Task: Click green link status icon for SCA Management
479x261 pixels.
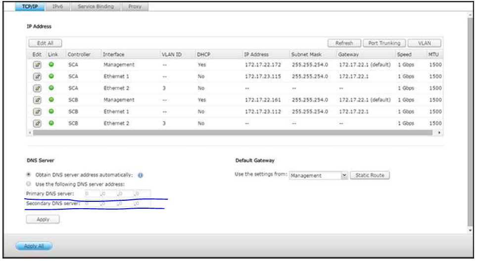Action: (x=50, y=65)
